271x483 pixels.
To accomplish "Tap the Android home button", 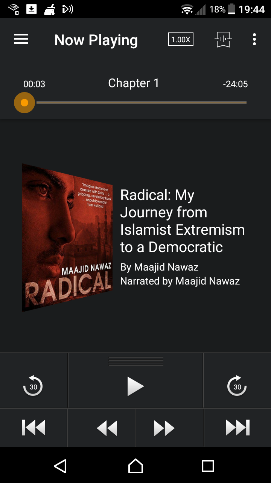I will tap(135, 466).
